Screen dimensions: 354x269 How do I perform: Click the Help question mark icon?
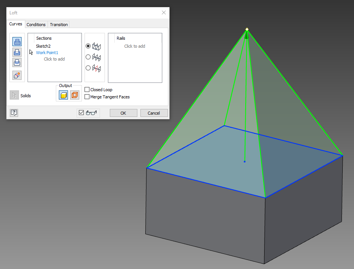[x=14, y=112]
